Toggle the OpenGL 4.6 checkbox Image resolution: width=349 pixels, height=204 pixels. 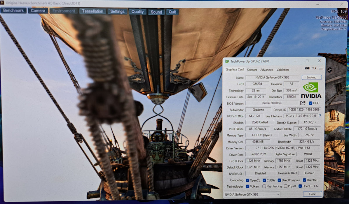pos(300,186)
